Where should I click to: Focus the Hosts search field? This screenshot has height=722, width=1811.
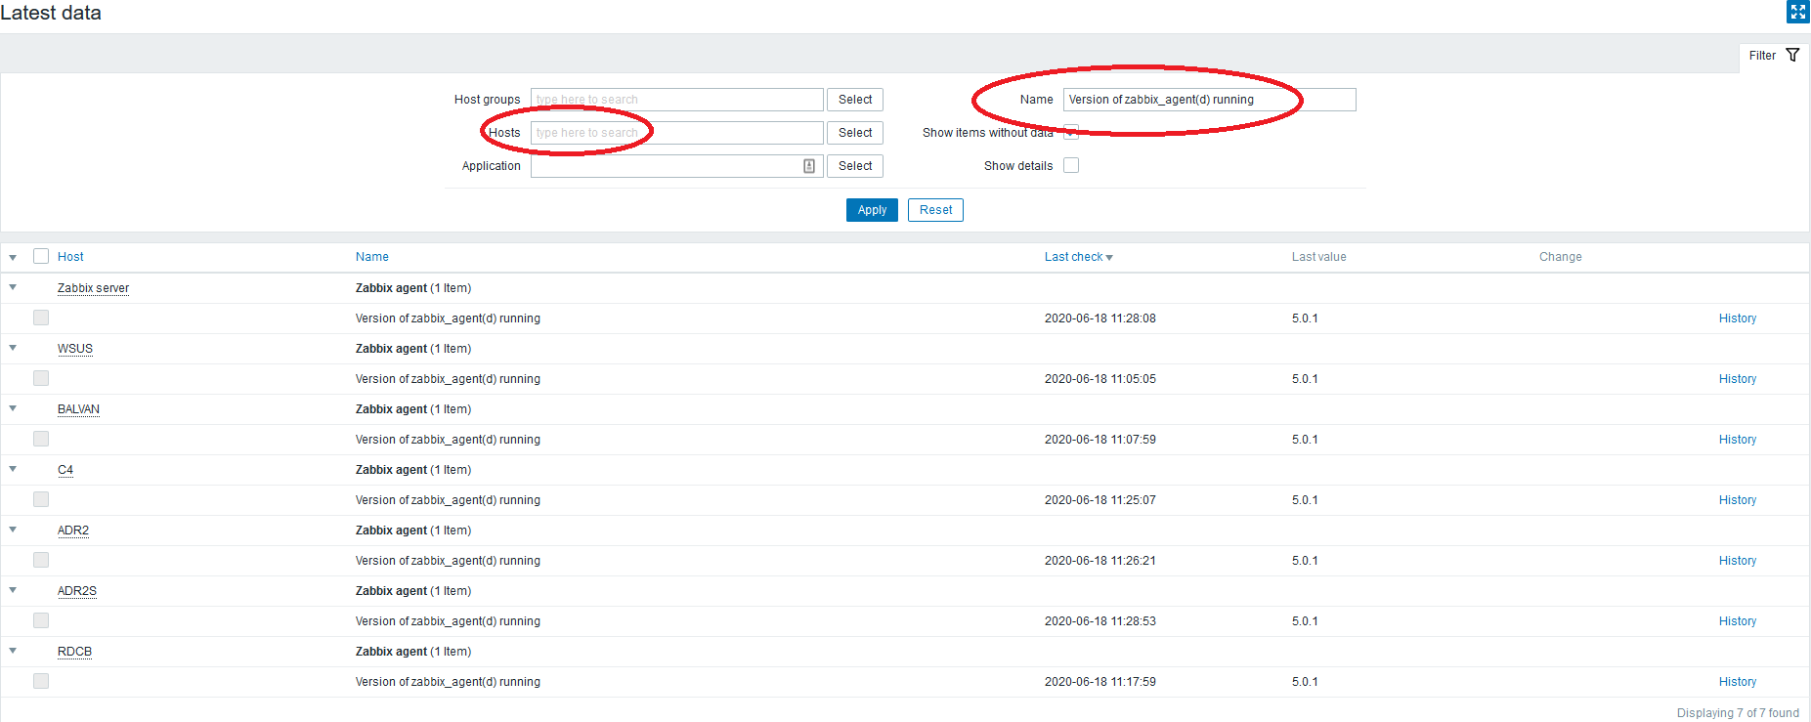pos(677,133)
